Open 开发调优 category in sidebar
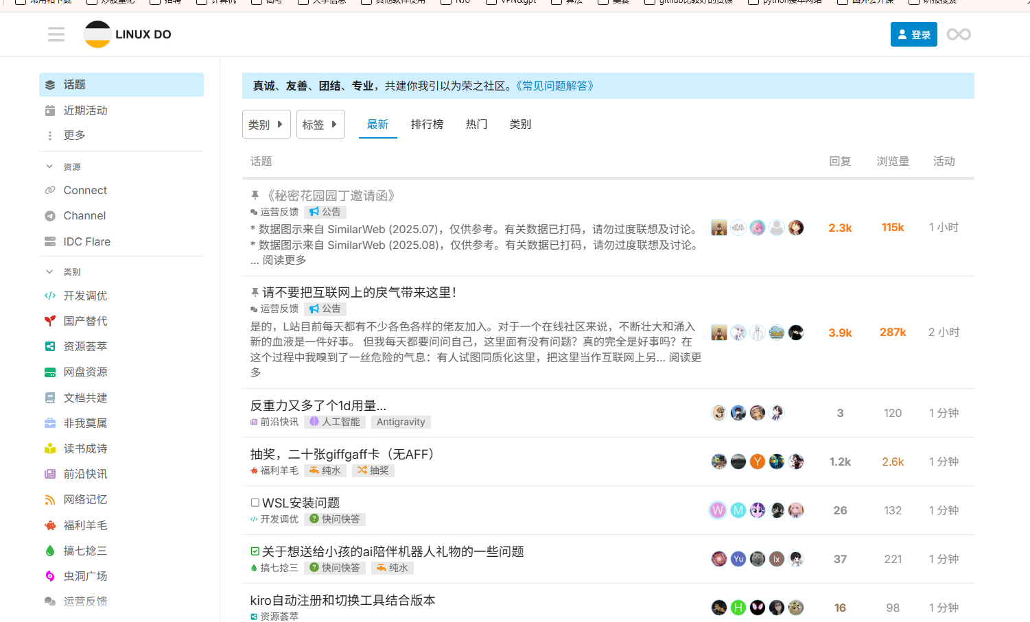Viewport: 1030px width, 622px height. pos(85,296)
